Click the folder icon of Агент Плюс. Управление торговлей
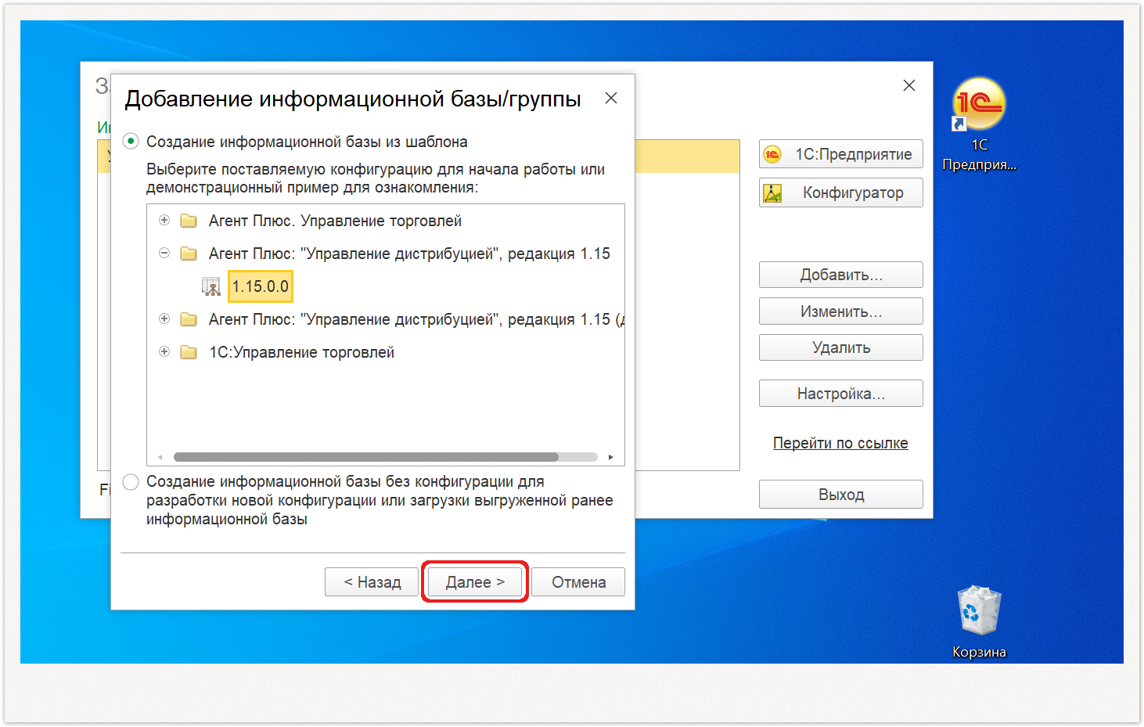This screenshot has width=1144, height=727. [x=189, y=221]
